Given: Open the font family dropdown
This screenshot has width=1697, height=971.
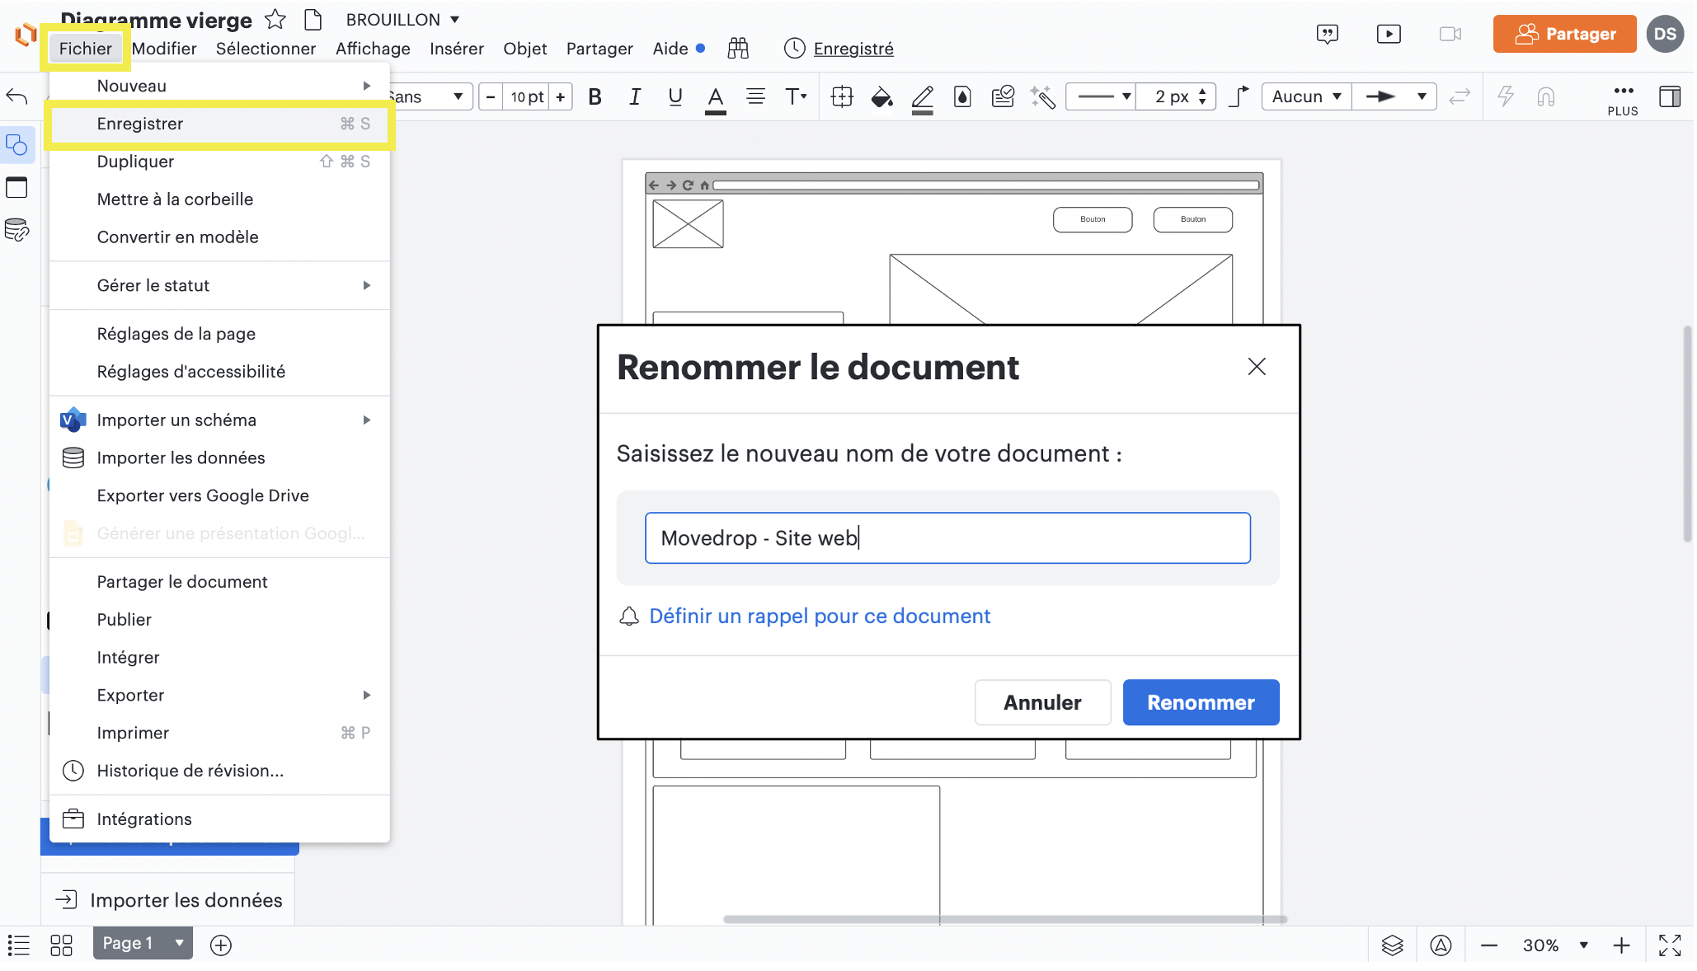Looking at the screenshot, I should tap(429, 96).
